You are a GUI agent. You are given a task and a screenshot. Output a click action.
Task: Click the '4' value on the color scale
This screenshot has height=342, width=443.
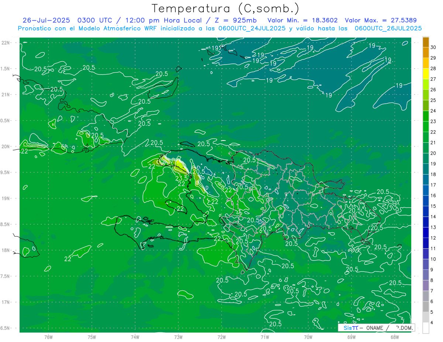(432, 323)
